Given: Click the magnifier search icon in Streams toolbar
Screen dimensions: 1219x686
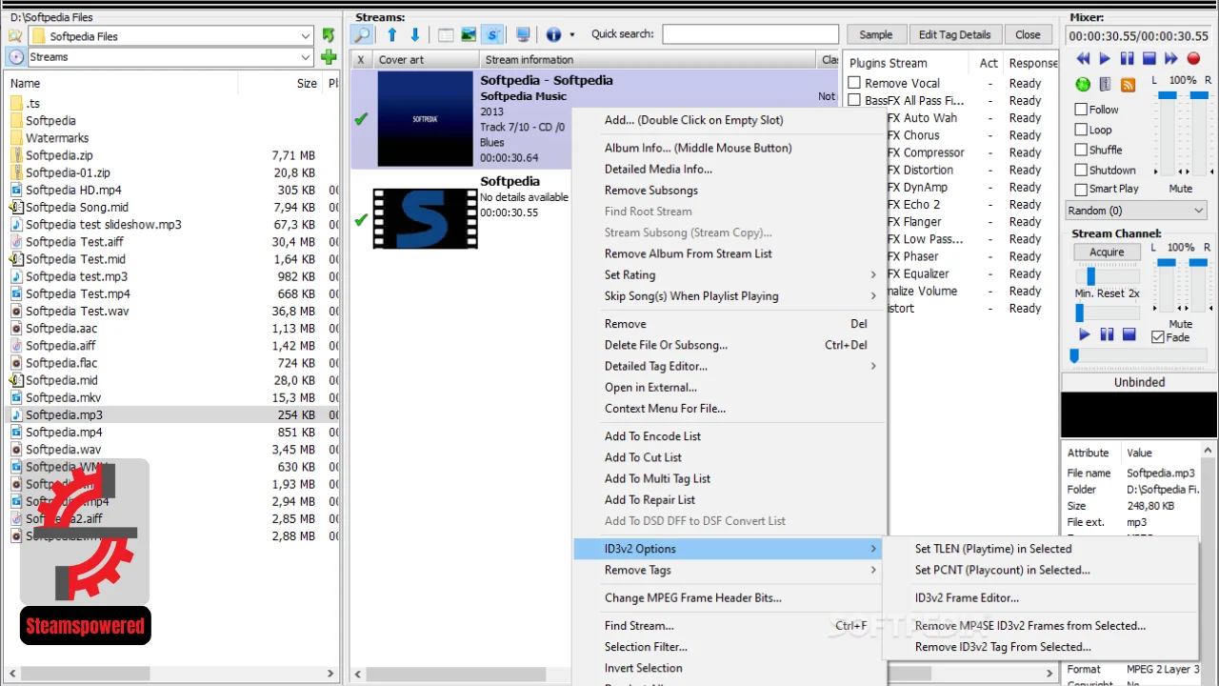Looking at the screenshot, I should point(362,35).
